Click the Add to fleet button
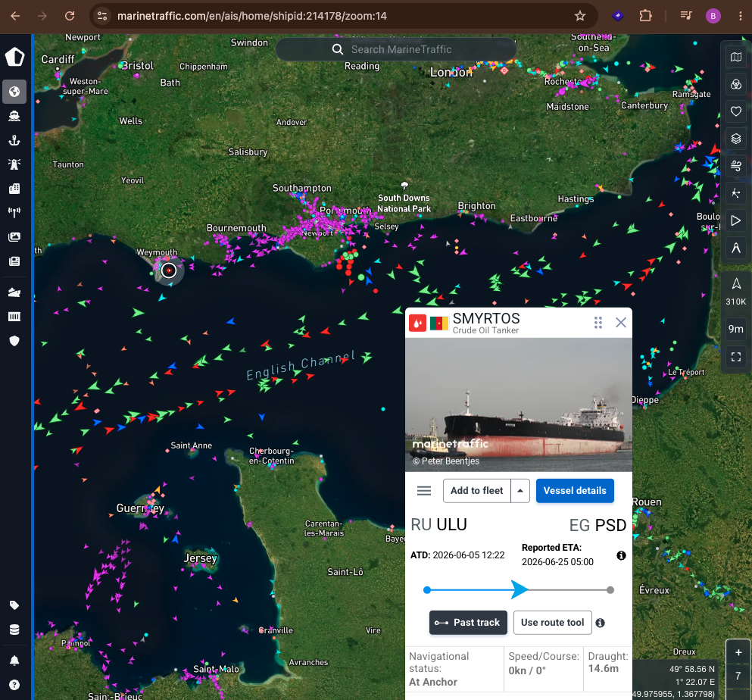 pos(476,491)
